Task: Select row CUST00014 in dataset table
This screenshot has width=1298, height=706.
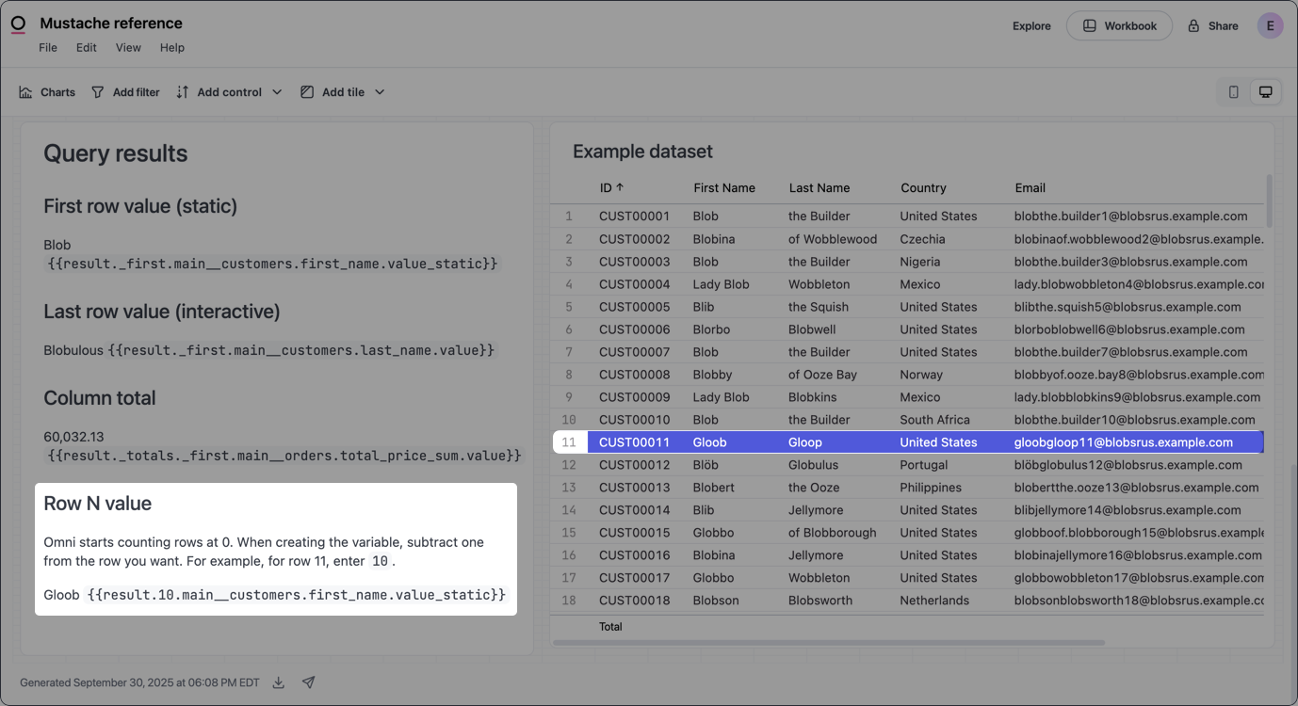Action: point(634,510)
